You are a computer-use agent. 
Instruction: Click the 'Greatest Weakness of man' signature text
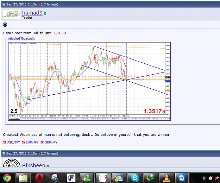click(87, 135)
